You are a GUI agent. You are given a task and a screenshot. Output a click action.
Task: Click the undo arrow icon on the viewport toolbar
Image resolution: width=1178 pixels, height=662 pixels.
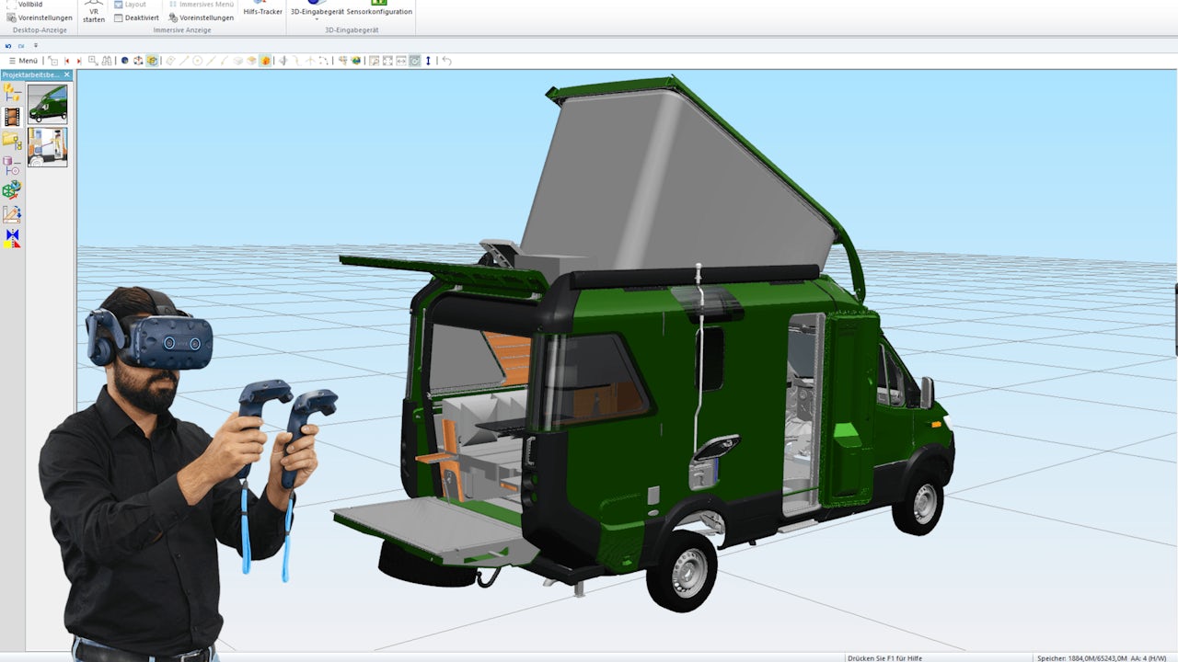click(448, 61)
